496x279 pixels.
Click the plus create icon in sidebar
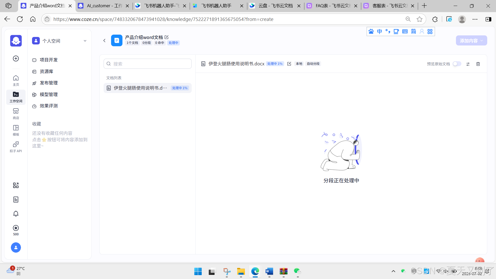pos(16,59)
